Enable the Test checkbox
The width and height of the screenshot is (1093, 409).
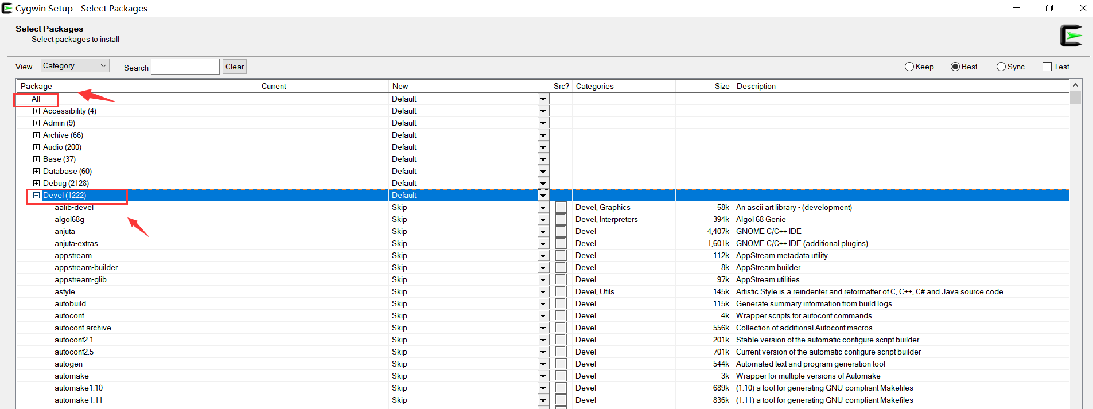1056,67
